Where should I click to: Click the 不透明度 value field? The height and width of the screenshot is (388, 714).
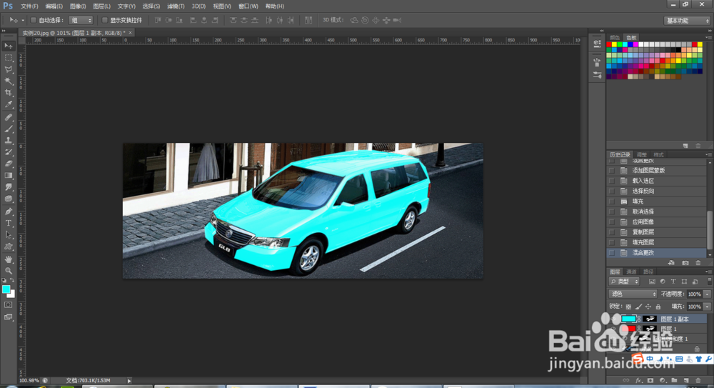click(x=694, y=294)
